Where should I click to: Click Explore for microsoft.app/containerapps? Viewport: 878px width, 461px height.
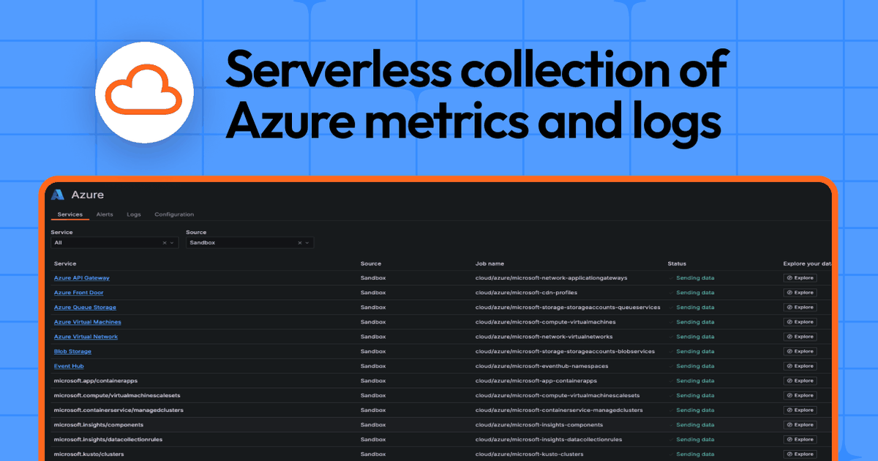[800, 381]
